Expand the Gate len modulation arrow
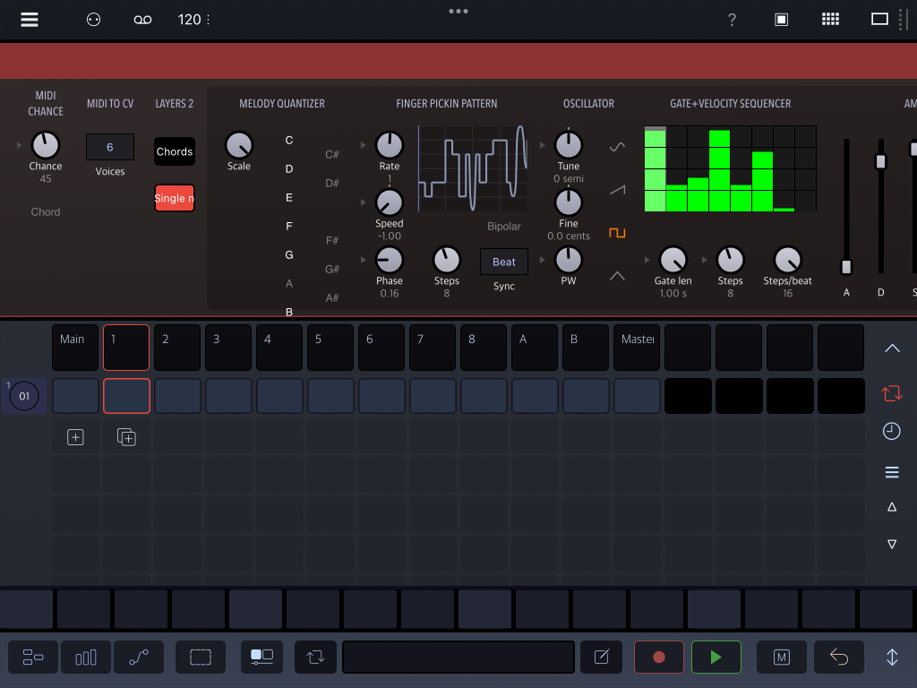The height and width of the screenshot is (688, 917). [x=647, y=260]
